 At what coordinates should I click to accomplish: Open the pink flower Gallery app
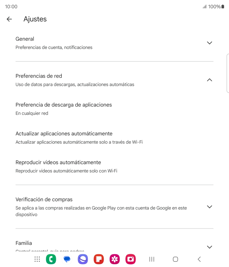pos(115,259)
